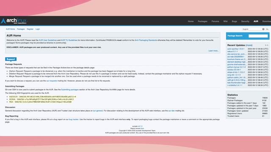271x152 pixels.
Task: Open Security in top navigation bar
Action: 245,22
